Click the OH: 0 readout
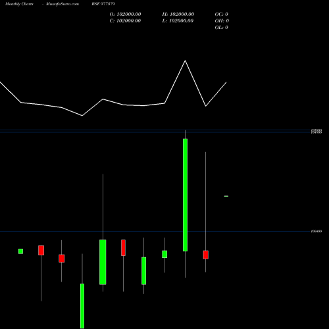Viewport: 329px width, 329px height. (222, 21)
